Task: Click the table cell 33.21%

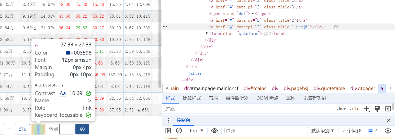Action: pos(143,75)
